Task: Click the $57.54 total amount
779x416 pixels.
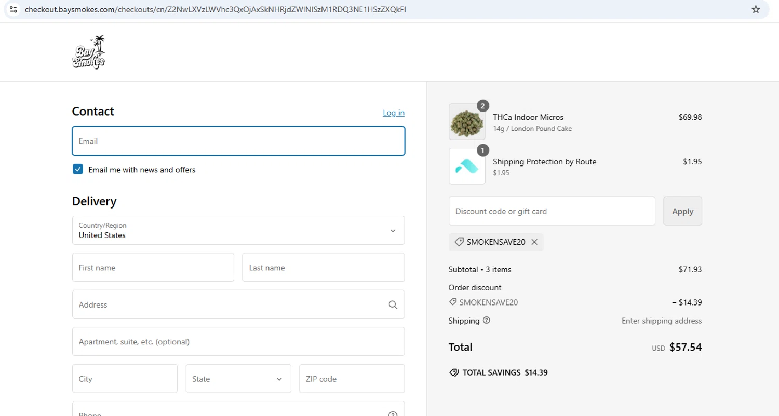Action: (686, 347)
